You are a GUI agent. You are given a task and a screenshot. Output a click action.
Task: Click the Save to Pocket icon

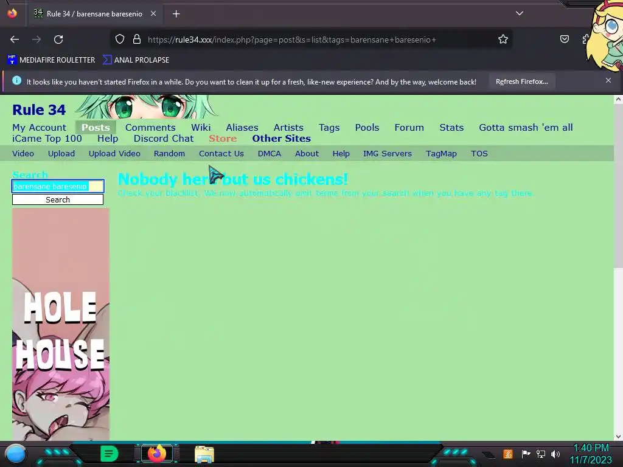[564, 40]
